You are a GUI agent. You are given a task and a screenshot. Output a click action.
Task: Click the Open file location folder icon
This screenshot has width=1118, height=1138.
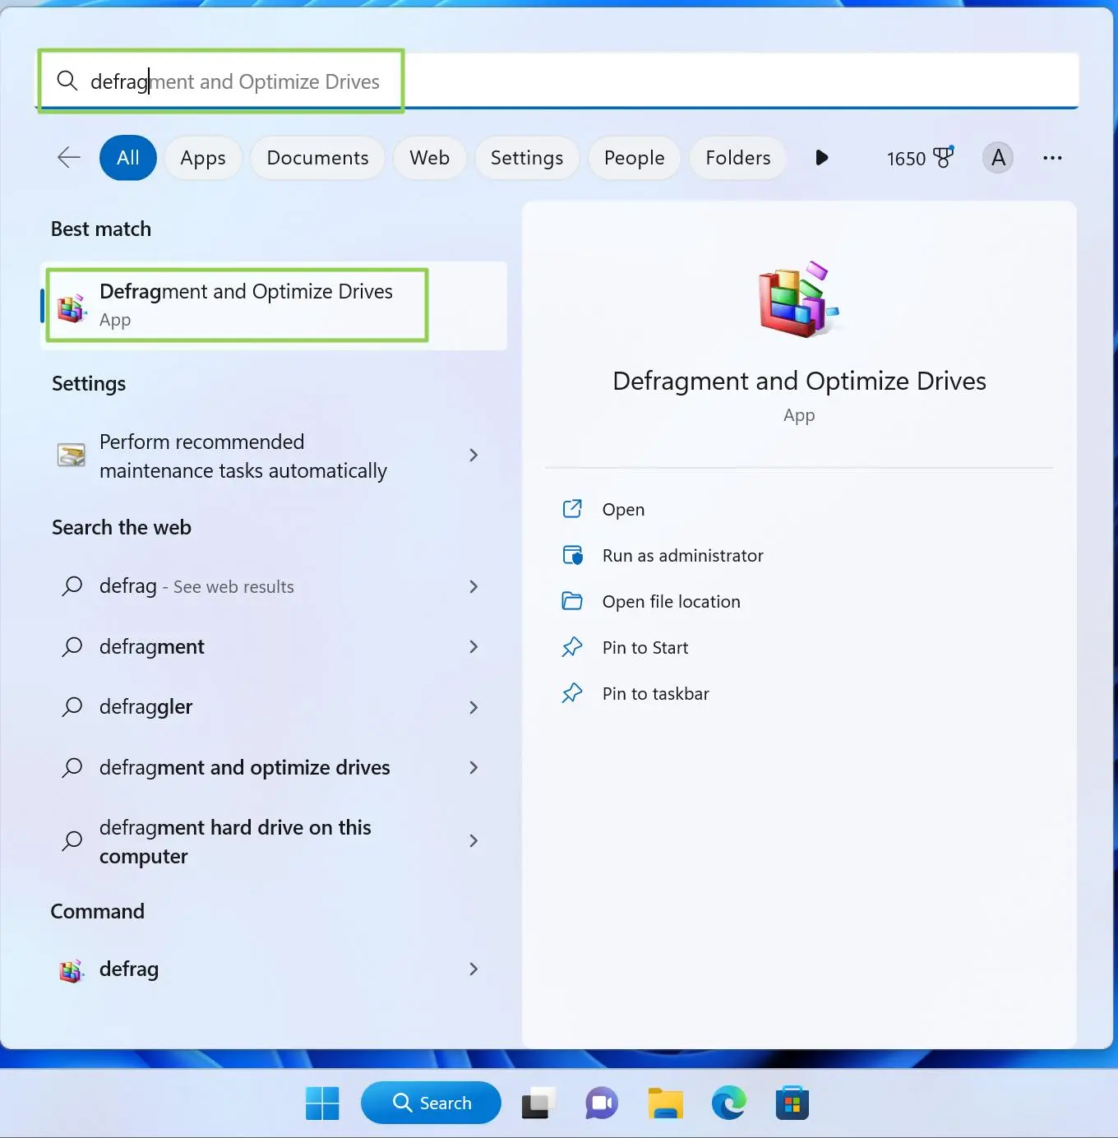[572, 601]
